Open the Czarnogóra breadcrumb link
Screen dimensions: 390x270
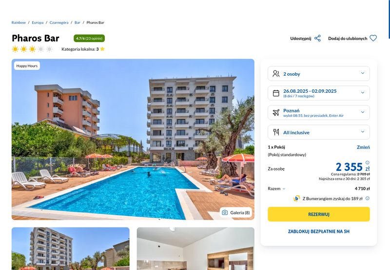[x=59, y=22]
